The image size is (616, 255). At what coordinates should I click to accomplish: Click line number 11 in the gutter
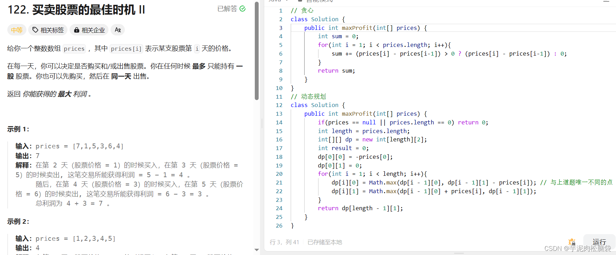(x=279, y=97)
